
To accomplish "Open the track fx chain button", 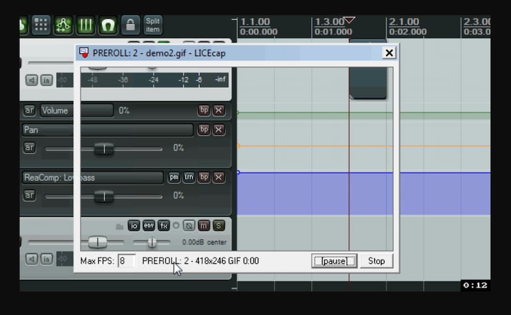I will (164, 226).
